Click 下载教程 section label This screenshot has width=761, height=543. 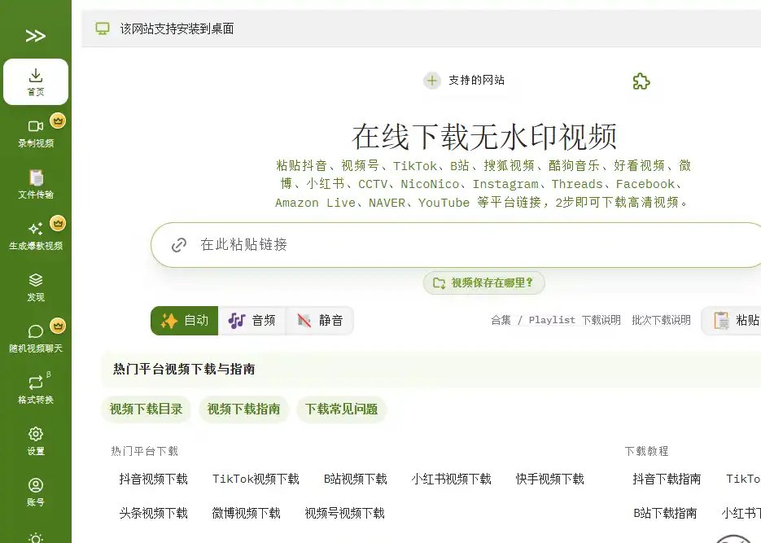point(647,451)
